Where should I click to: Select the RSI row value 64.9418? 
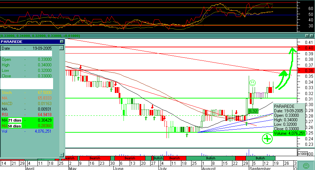[45, 115]
